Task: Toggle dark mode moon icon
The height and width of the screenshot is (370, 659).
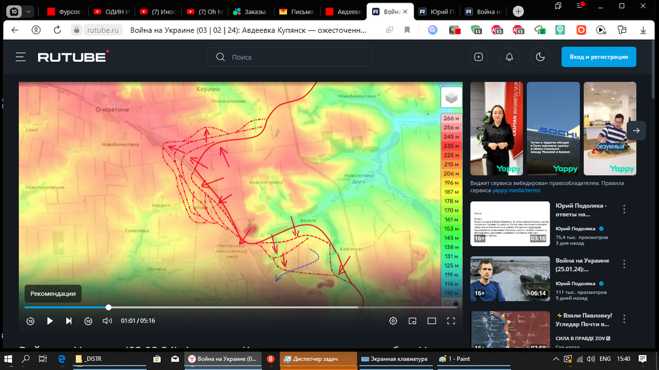Action: click(x=540, y=57)
